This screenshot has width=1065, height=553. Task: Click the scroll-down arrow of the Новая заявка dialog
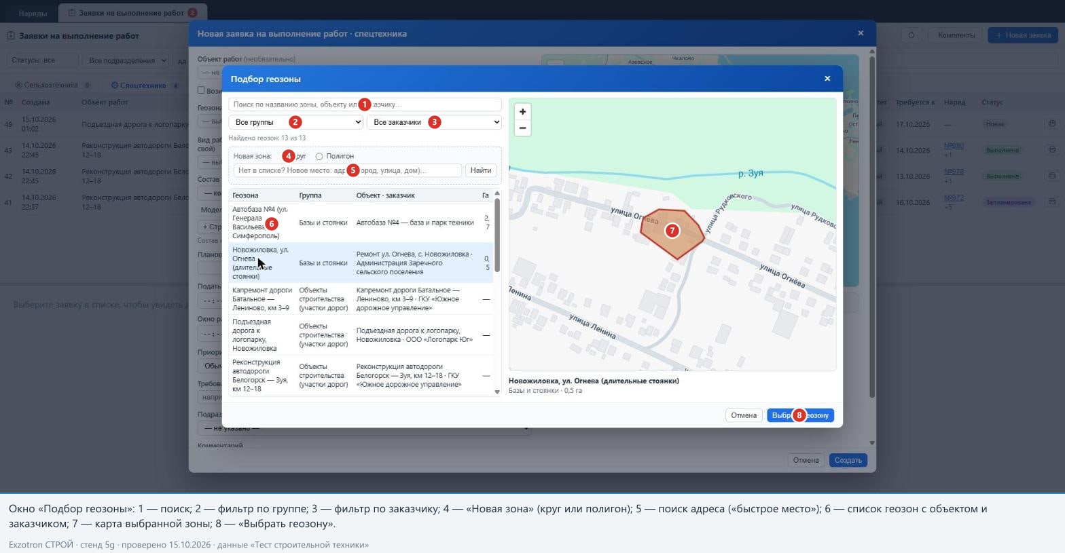click(872, 443)
